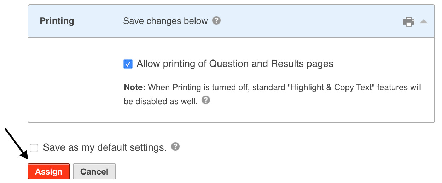Viewport: 442px width, 183px height.
Task: Click the "Printing" section title
Action: [57, 21]
